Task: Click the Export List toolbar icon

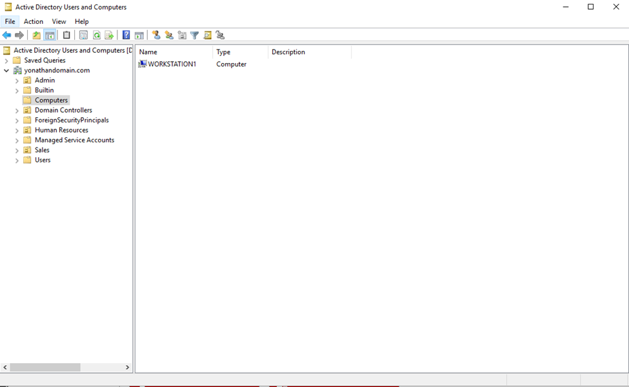Action: point(109,35)
